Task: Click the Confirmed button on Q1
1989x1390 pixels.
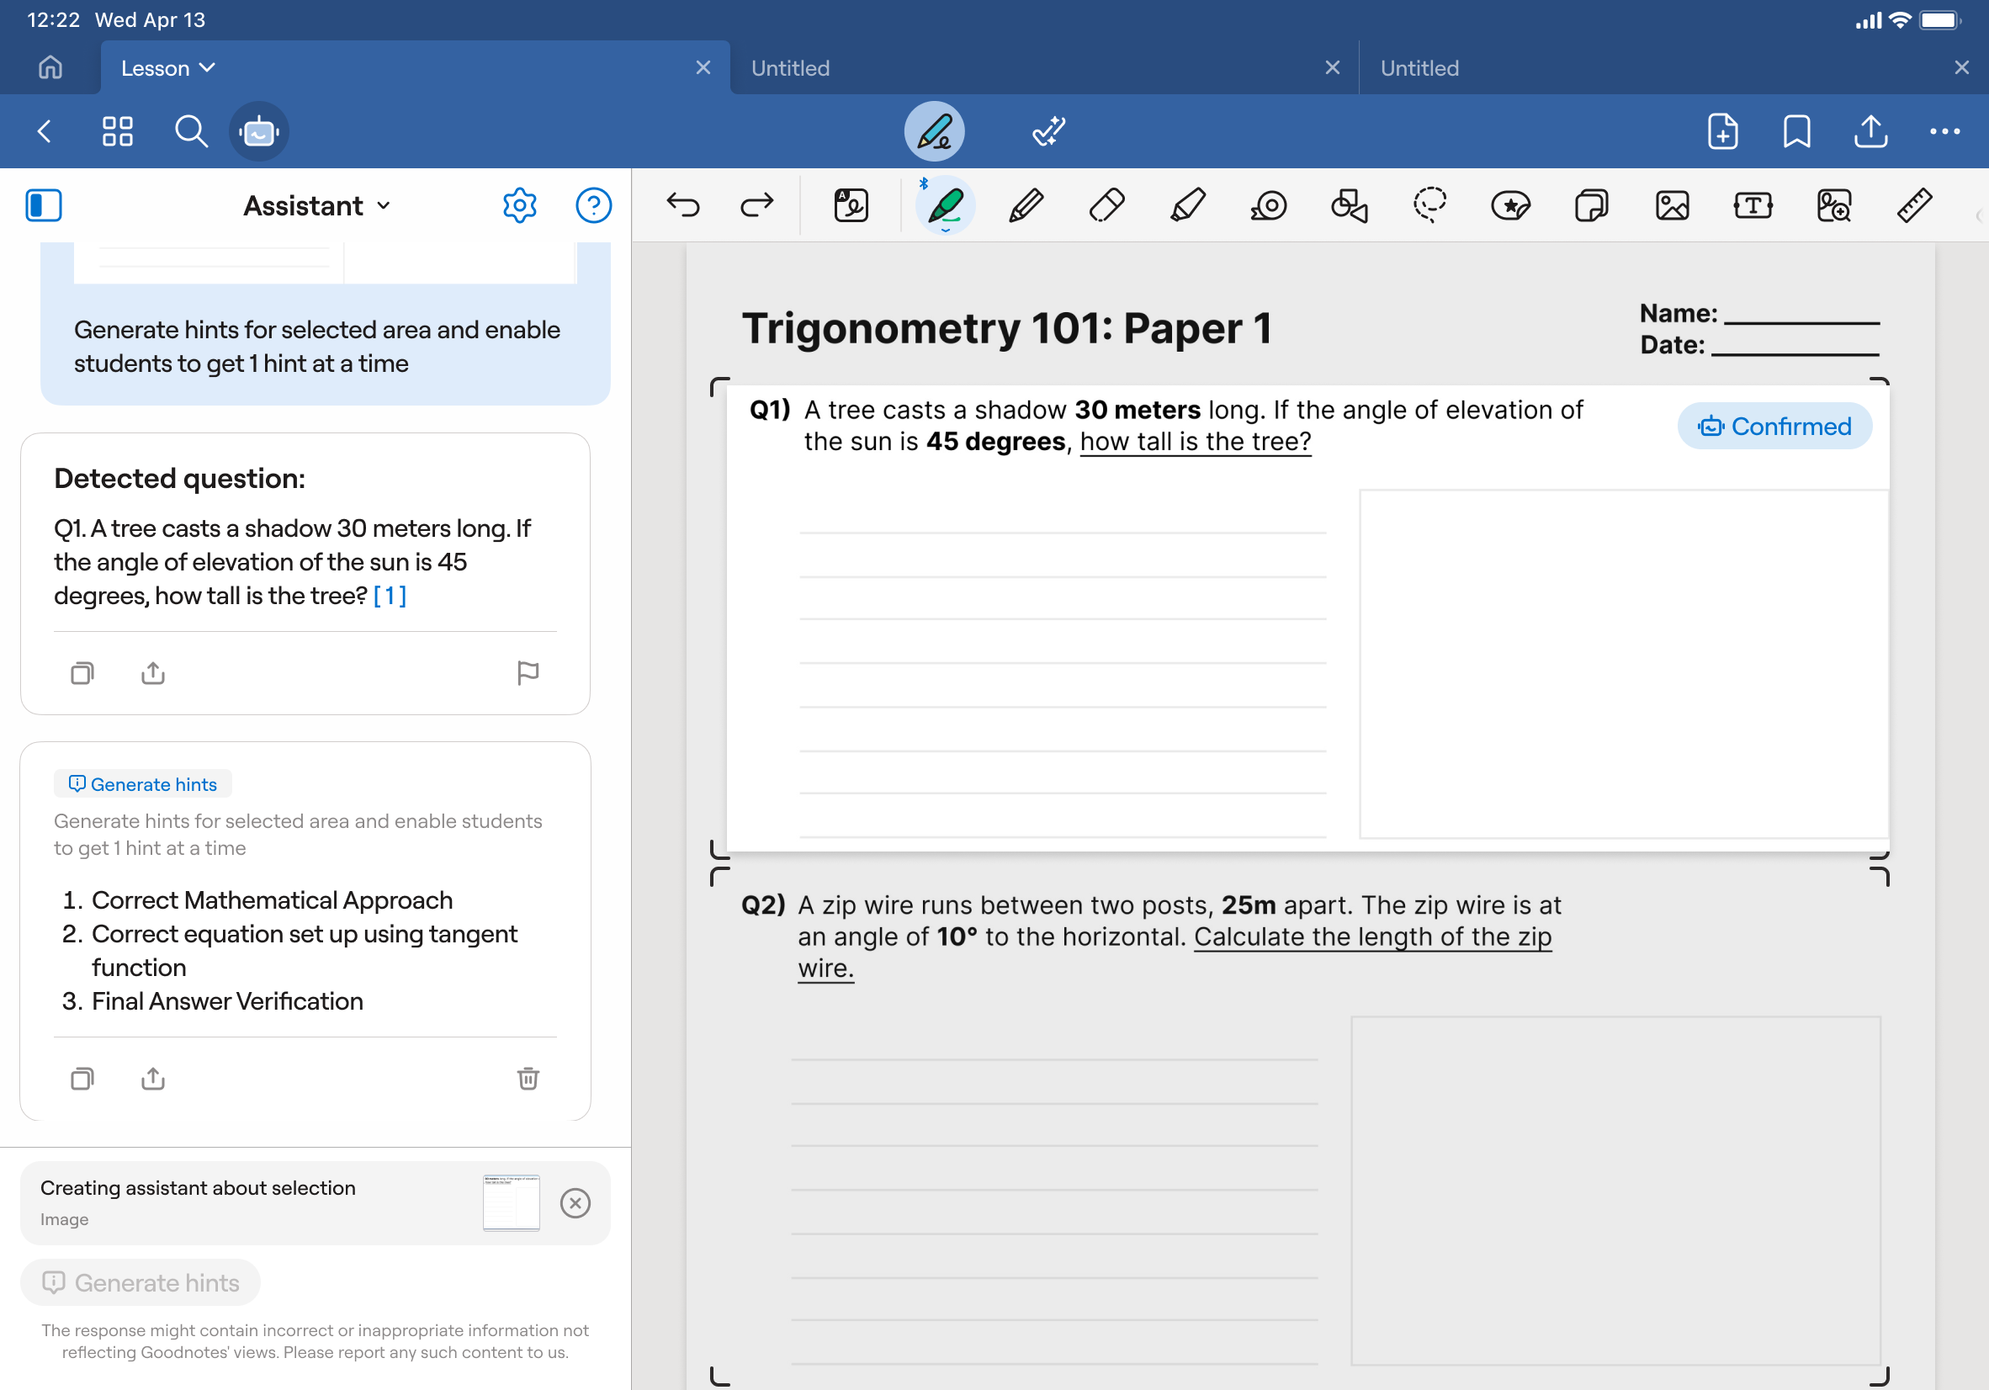Action: 1774,427
